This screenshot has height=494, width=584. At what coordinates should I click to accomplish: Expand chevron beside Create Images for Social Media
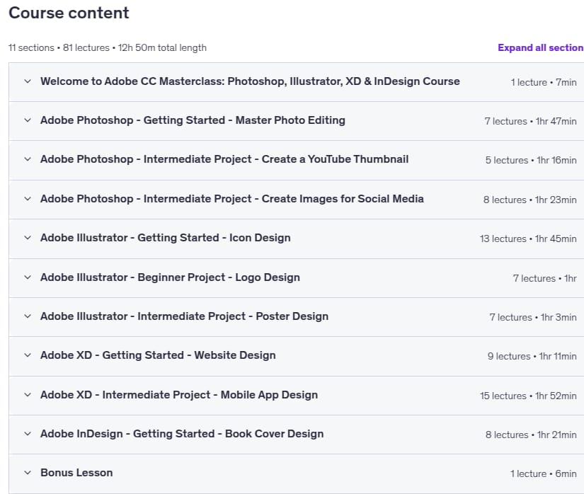click(x=28, y=199)
